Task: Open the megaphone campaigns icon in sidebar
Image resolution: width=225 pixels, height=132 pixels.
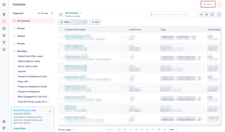Action: click(x=4, y=36)
